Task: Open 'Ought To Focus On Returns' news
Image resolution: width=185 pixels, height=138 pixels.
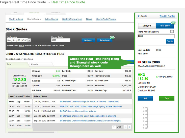Action: (x=89, y=102)
